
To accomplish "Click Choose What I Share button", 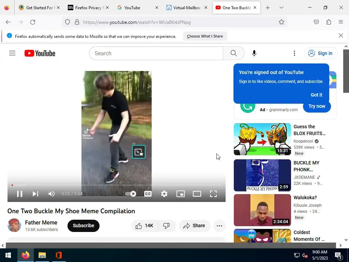I will (205, 36).
